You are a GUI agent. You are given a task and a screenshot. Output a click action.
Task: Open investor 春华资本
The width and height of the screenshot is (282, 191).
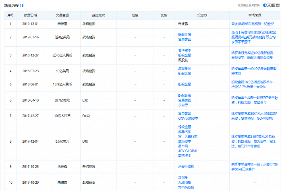(x=185, y=50)
